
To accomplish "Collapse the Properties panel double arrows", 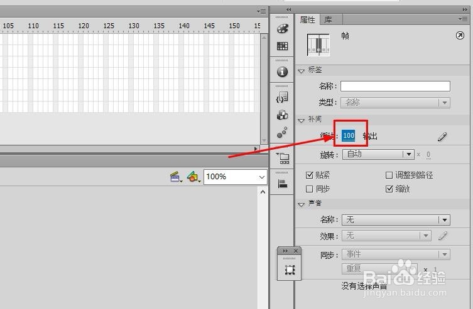I will tap(465, 9).
